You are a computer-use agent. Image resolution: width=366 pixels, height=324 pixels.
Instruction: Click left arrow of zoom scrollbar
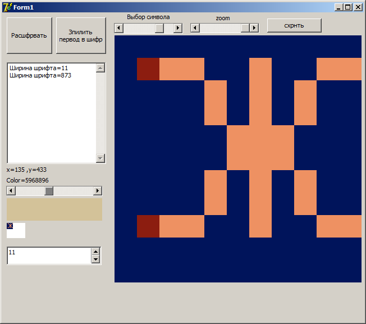195,28
